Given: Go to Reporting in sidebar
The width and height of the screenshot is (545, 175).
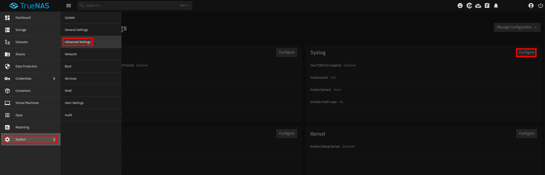Looking at the screenshot, I should [x=30, y=127].
